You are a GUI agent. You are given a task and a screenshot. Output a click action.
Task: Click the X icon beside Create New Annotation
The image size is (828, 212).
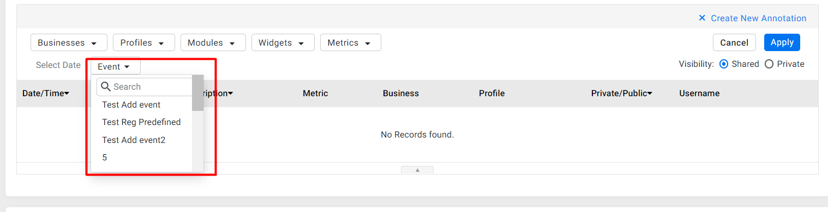[x=702, y=18]
